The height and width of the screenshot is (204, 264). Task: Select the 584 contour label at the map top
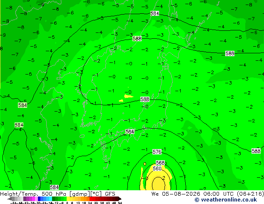click(x=154, y=13)
